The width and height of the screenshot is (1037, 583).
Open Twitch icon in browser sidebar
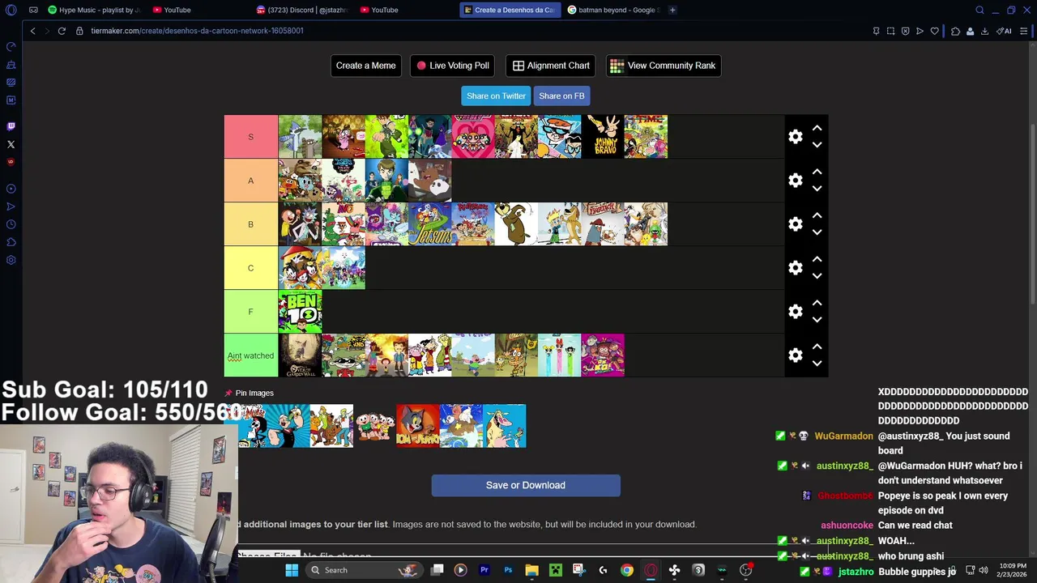tap(11, 126)
